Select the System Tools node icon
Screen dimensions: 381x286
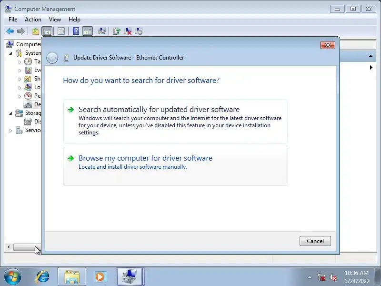pos(19,53)
